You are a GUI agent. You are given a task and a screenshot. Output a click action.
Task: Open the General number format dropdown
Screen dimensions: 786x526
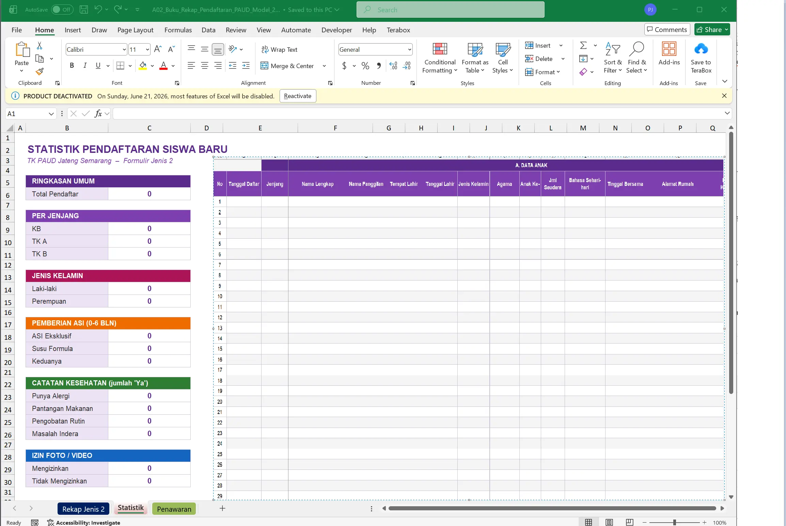[409, 50]
